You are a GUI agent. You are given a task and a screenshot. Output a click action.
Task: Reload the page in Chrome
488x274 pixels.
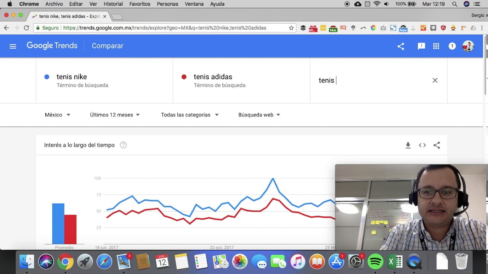point(26,28)
